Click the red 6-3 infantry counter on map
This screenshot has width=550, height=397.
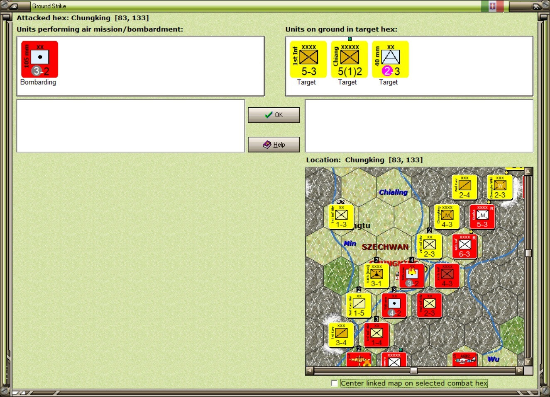[x=464, y=246]
